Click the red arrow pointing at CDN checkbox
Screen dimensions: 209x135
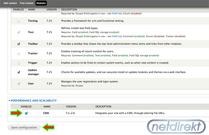coord(16,113)
